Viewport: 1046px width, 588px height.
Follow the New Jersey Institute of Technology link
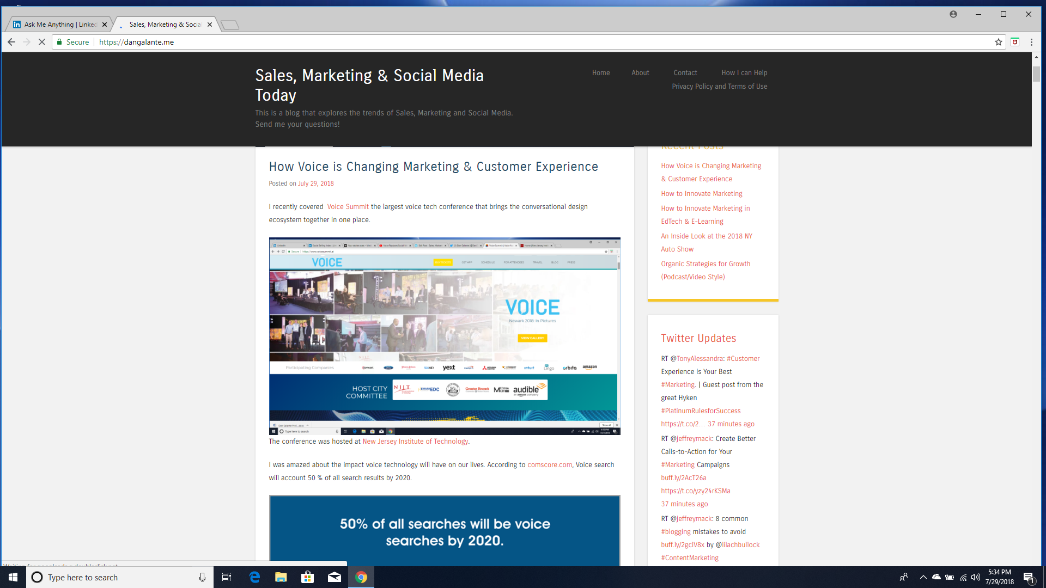pos(415,442)
